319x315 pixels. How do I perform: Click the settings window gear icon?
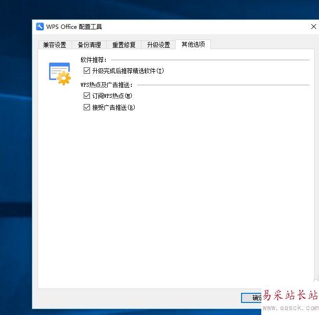click(x=60, y=74)
